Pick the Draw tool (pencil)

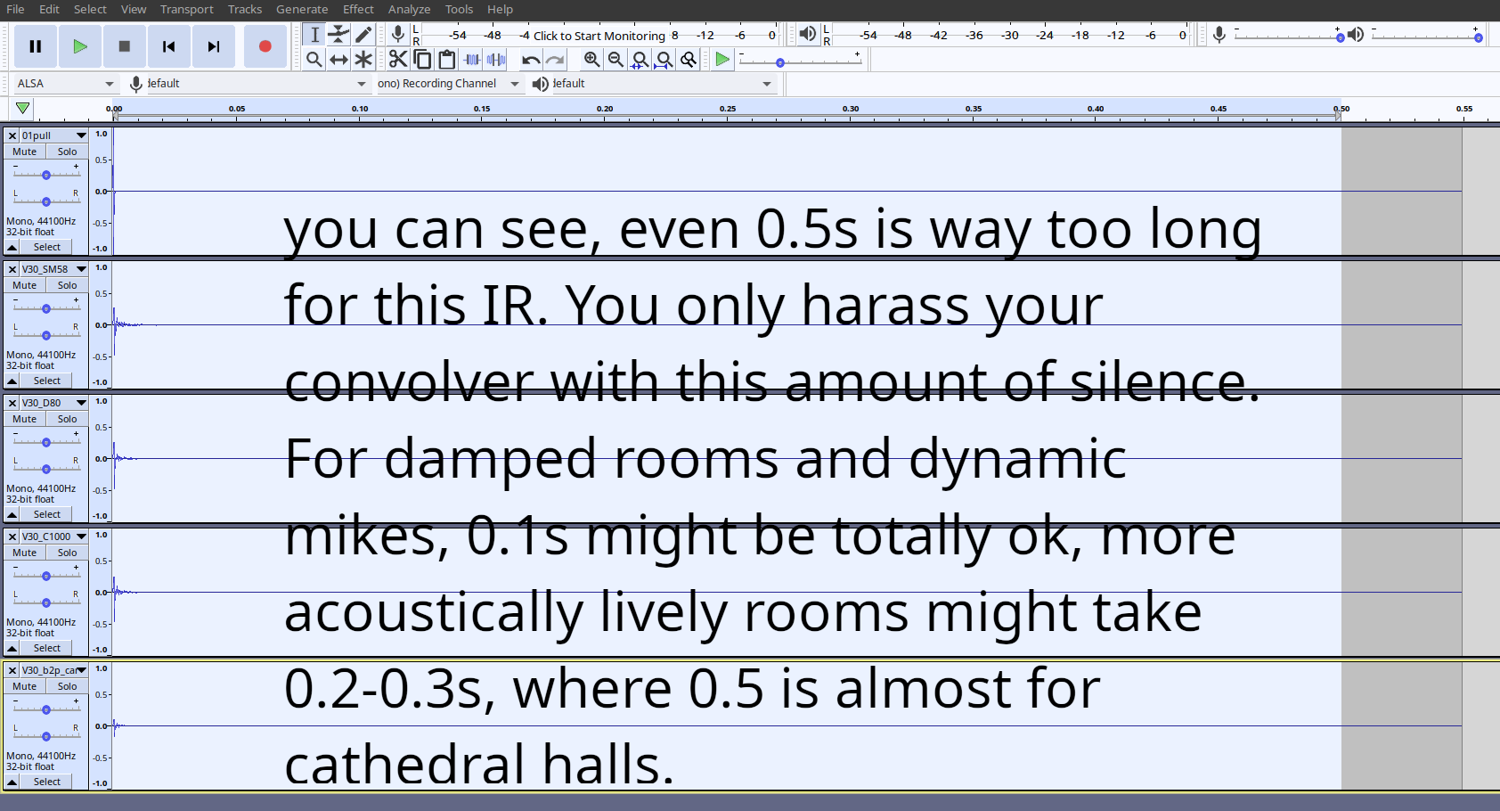click(x=363, y=34)
